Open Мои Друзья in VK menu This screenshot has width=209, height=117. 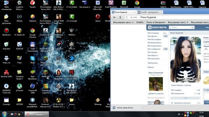tap(152, 36)
